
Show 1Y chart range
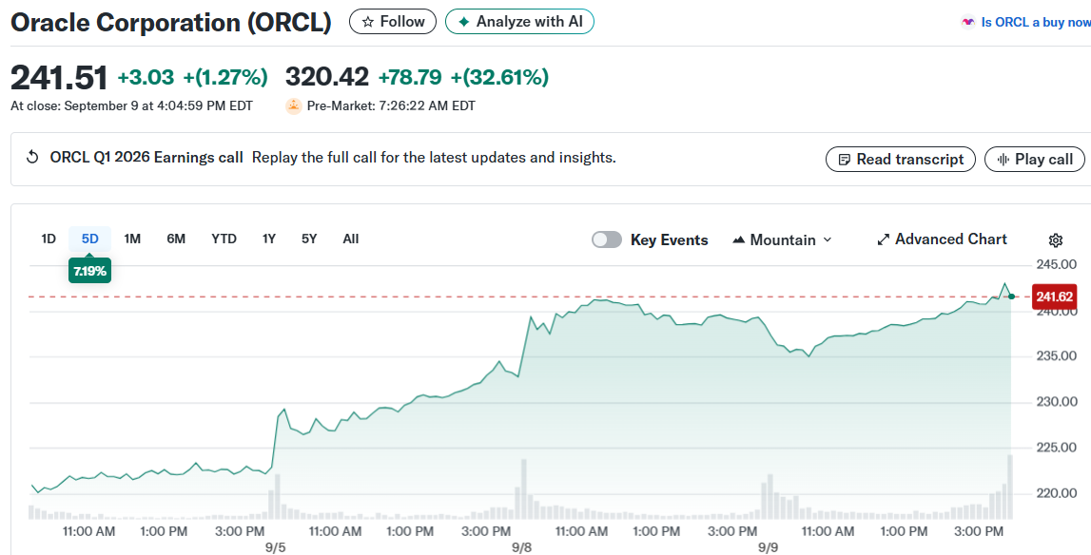point(269,239)
